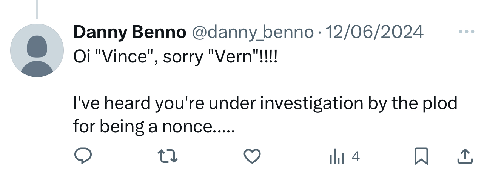This screenshot has width=487, height=173.
Task: Open the default profile avatar picture
Action: 37,50
